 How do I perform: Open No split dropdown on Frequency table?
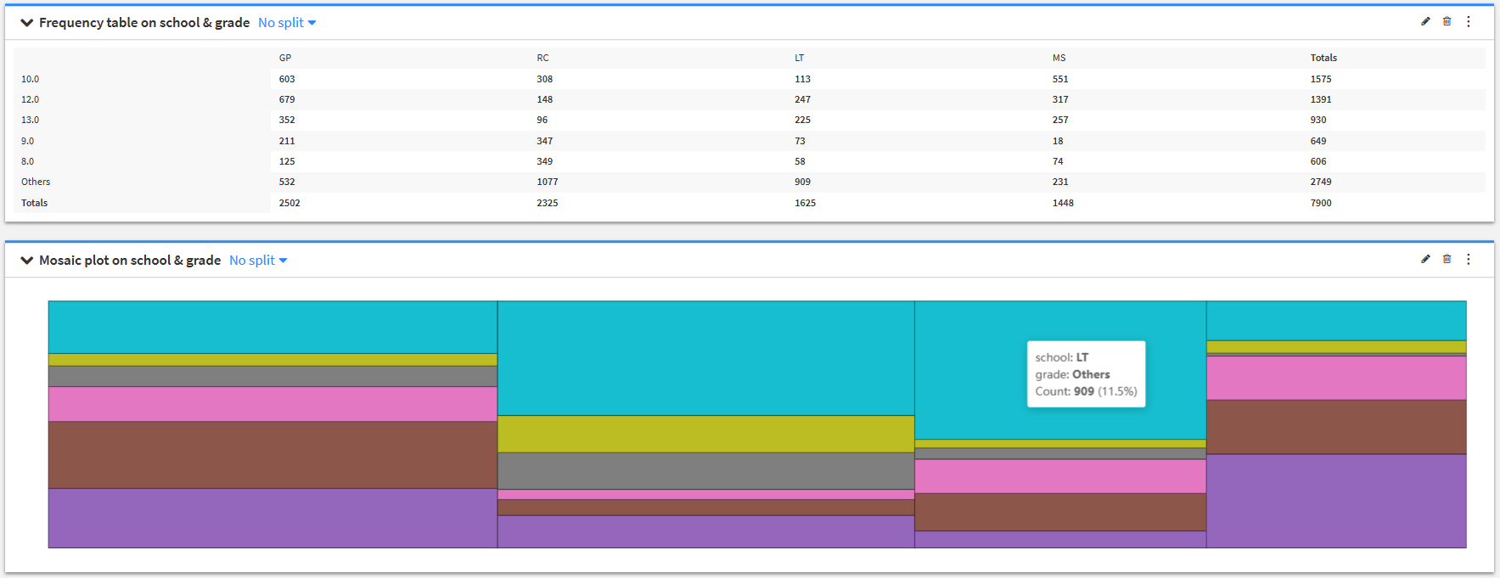point(287,23)
